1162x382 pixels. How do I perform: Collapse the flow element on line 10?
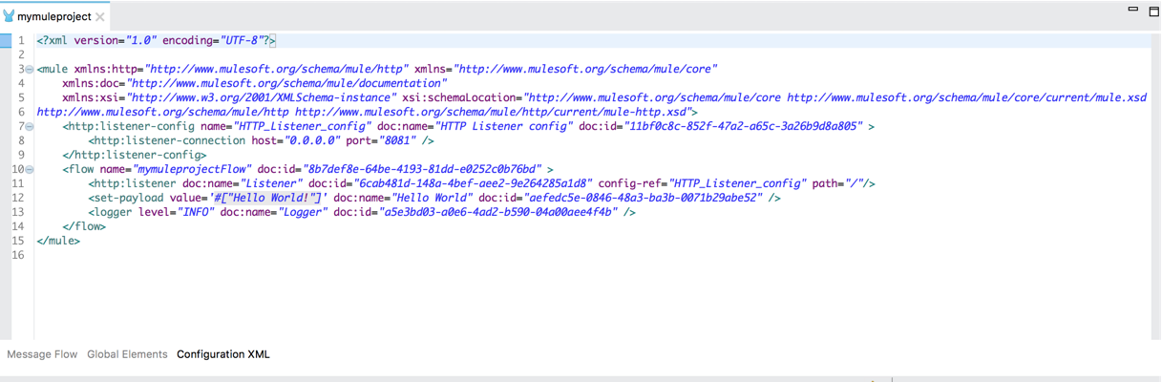[30, 169]
